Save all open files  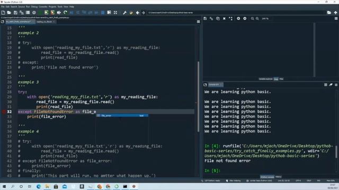point(21,13)
